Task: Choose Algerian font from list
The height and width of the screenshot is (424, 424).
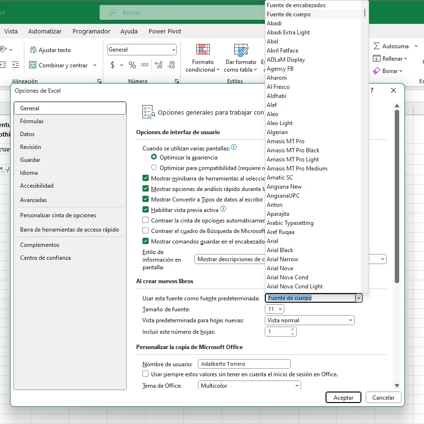Action: [x=313, y=132]
